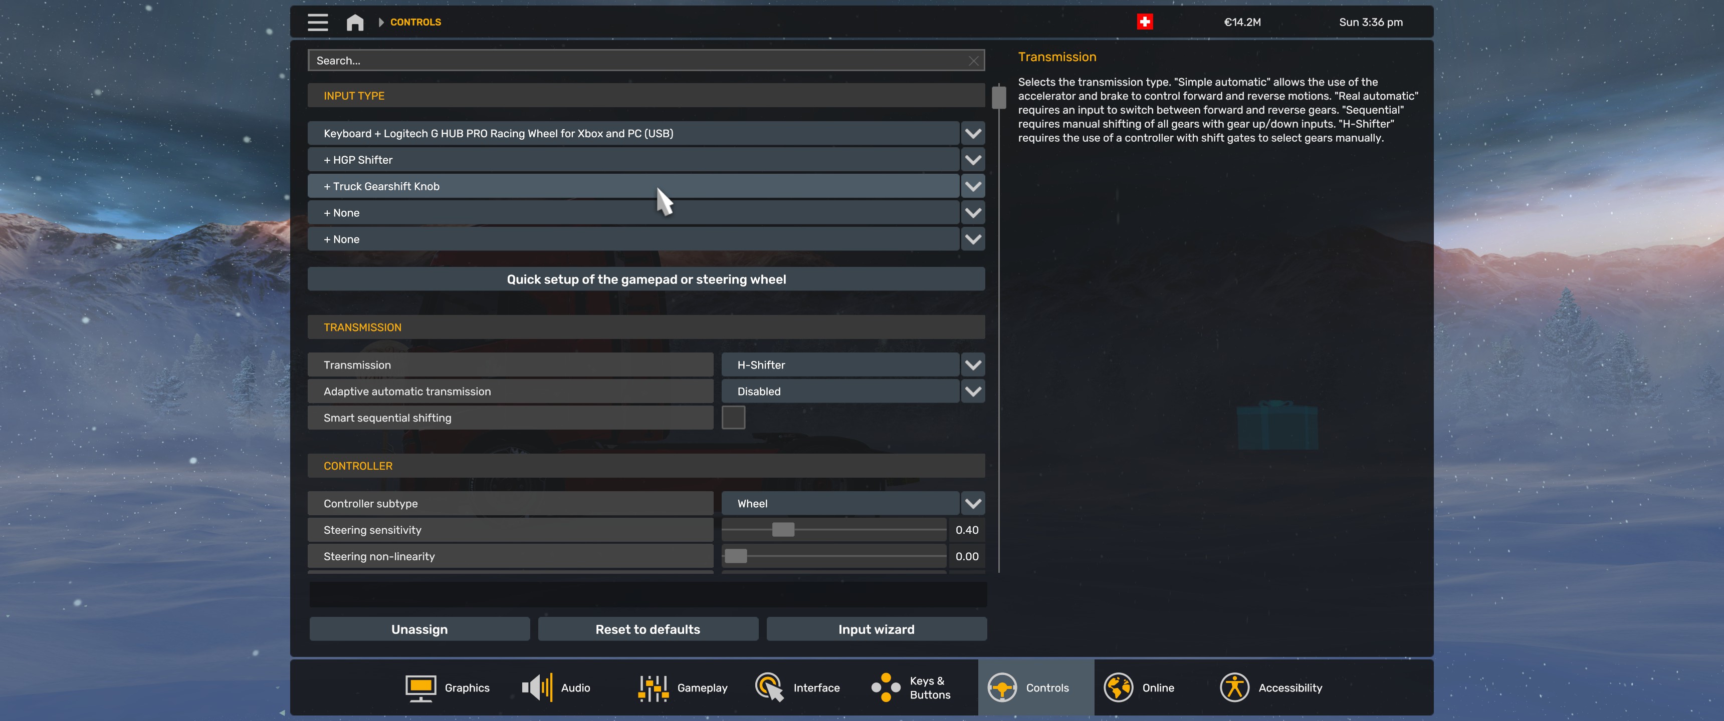Click the Accessibility settings tab icon
The height and width of the screenshot is (721, 1724).
point(1235,687)
